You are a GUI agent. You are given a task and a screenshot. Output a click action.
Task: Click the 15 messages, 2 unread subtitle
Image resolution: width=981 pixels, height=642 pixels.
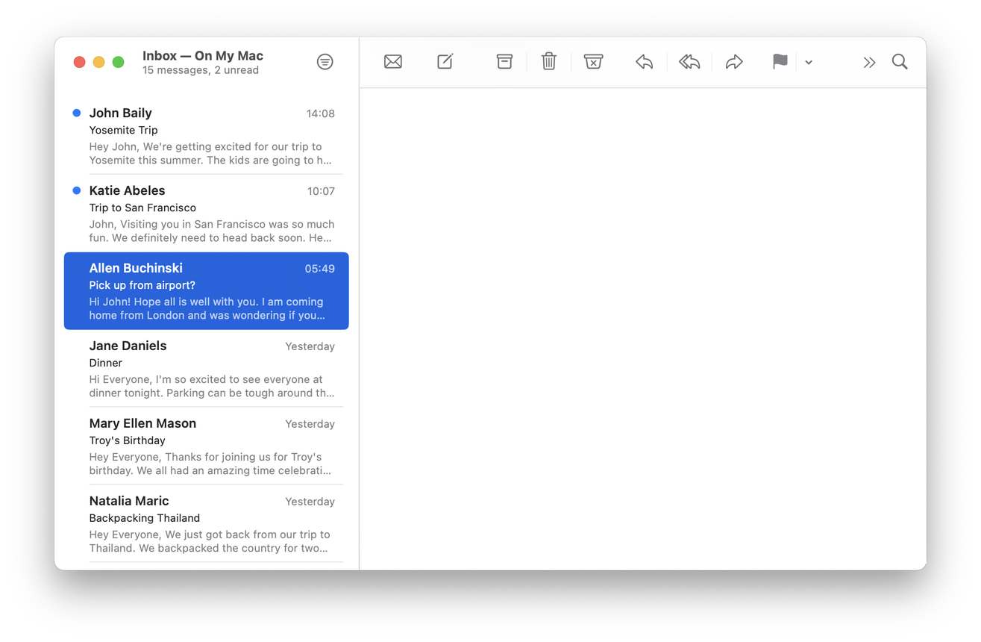point(201,70)
